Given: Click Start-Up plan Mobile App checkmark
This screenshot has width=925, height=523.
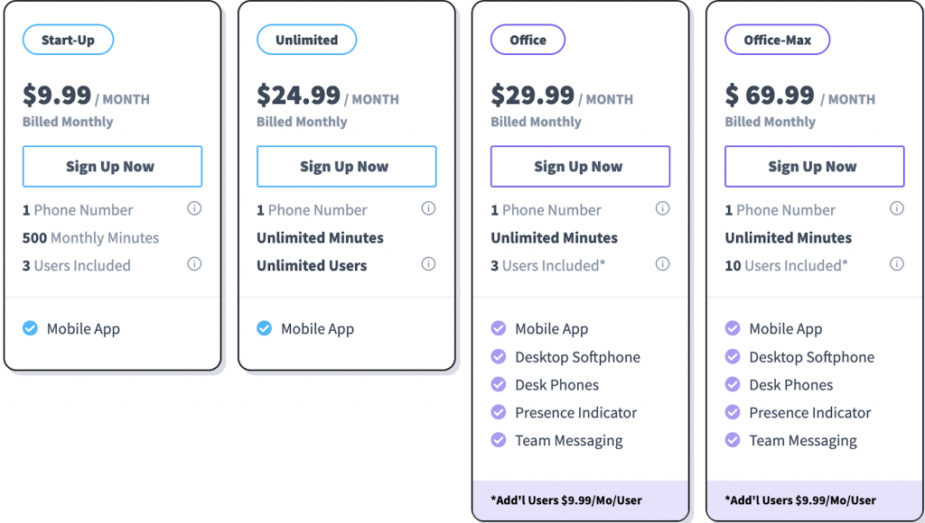Looking at the screenshot, I should (30, 328).
